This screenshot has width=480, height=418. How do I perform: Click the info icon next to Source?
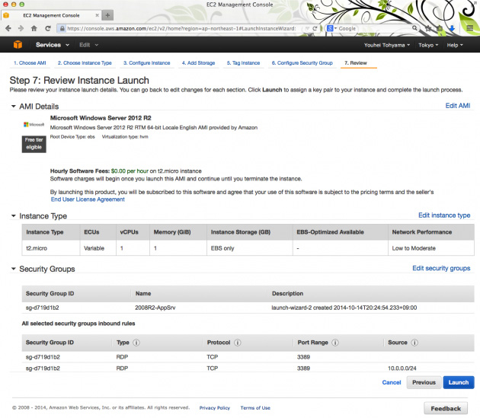point(414,343)
